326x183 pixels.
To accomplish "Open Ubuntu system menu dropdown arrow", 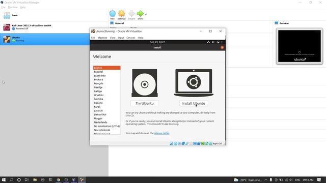I will pyautogui.click(x=222, y=42).
